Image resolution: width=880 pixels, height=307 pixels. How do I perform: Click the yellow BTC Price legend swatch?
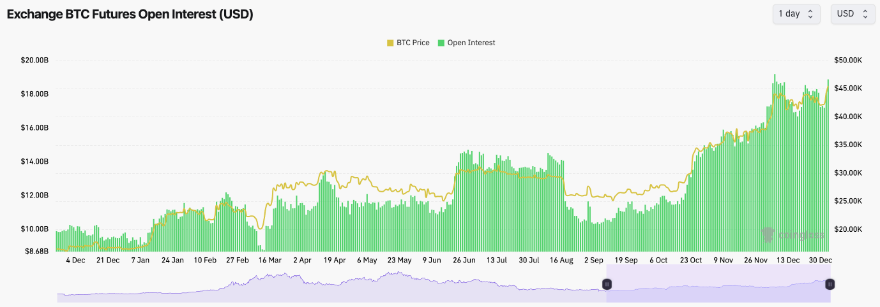(x=390, y=43)
